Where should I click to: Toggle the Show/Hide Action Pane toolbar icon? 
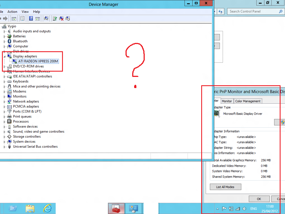(x=38, y=18)
